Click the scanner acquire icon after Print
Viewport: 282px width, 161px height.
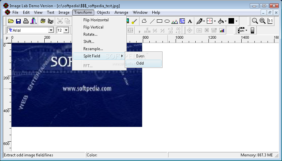[x=33, y=21]
